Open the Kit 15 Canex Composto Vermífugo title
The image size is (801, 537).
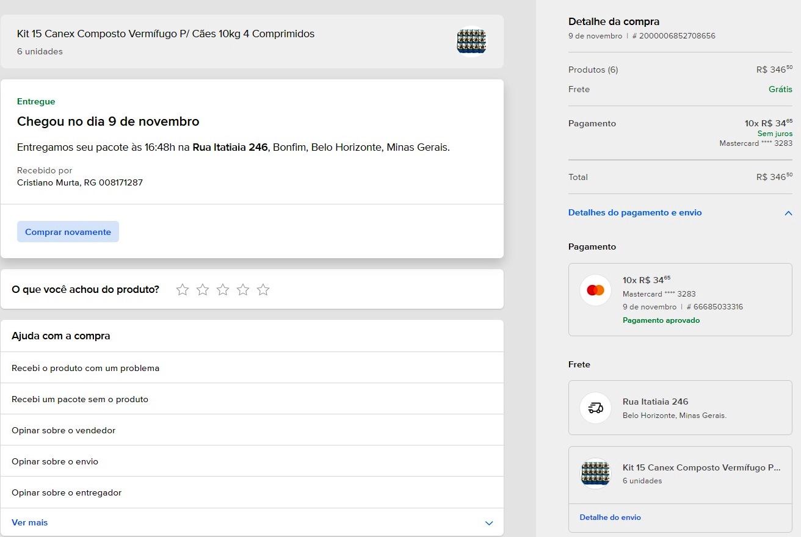click(x=165, y=34)
